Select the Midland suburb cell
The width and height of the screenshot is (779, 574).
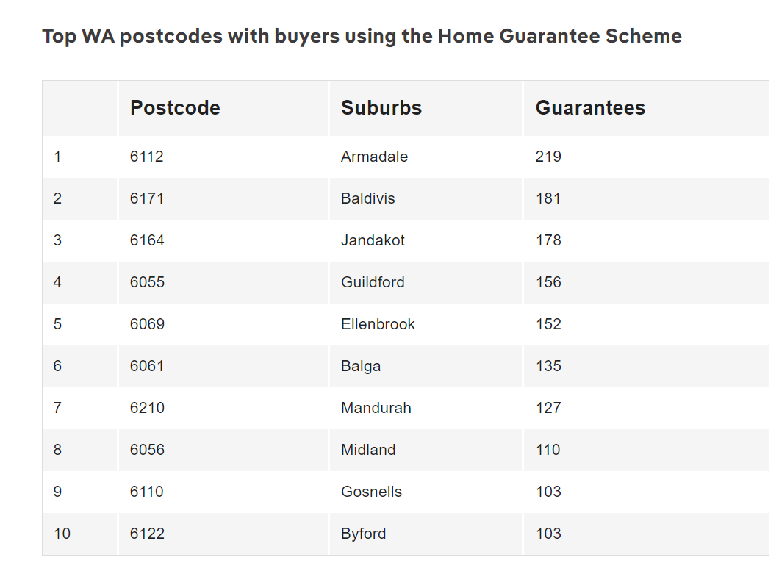pos(368,450)
